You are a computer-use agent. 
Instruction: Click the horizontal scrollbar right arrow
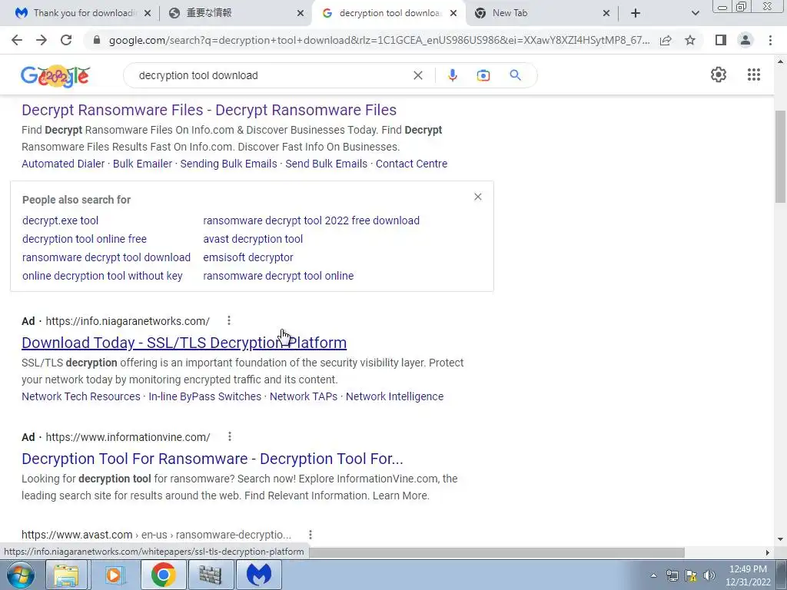tap(768, 552)
